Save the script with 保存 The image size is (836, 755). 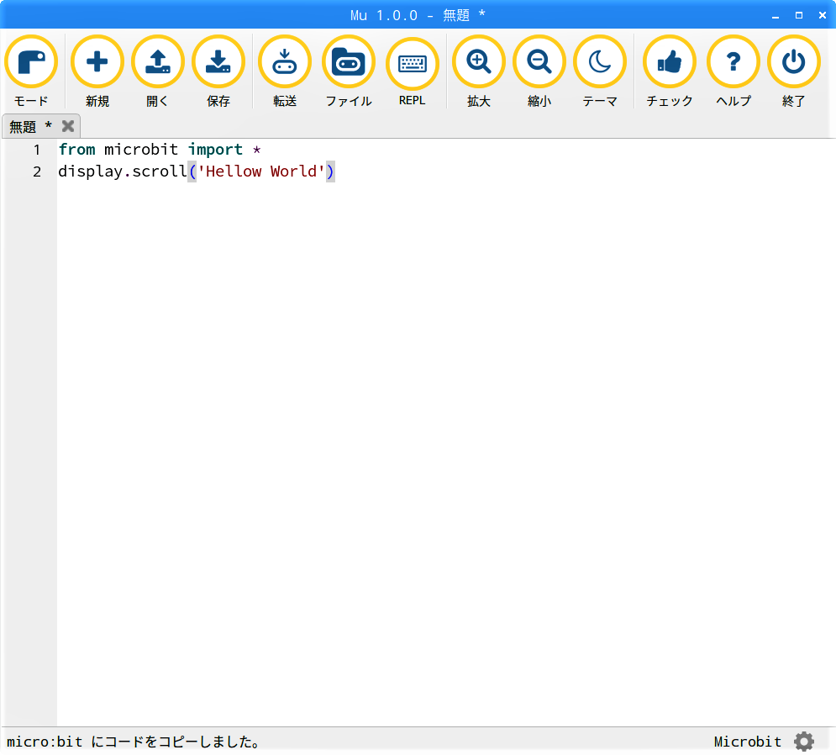pyautogui.click(x=218, y=71)
